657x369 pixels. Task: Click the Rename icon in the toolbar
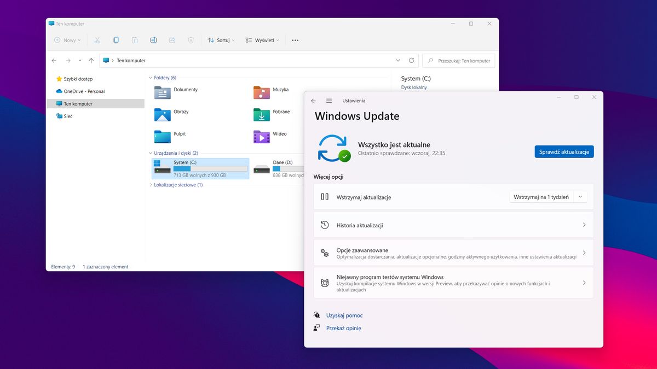154,40
